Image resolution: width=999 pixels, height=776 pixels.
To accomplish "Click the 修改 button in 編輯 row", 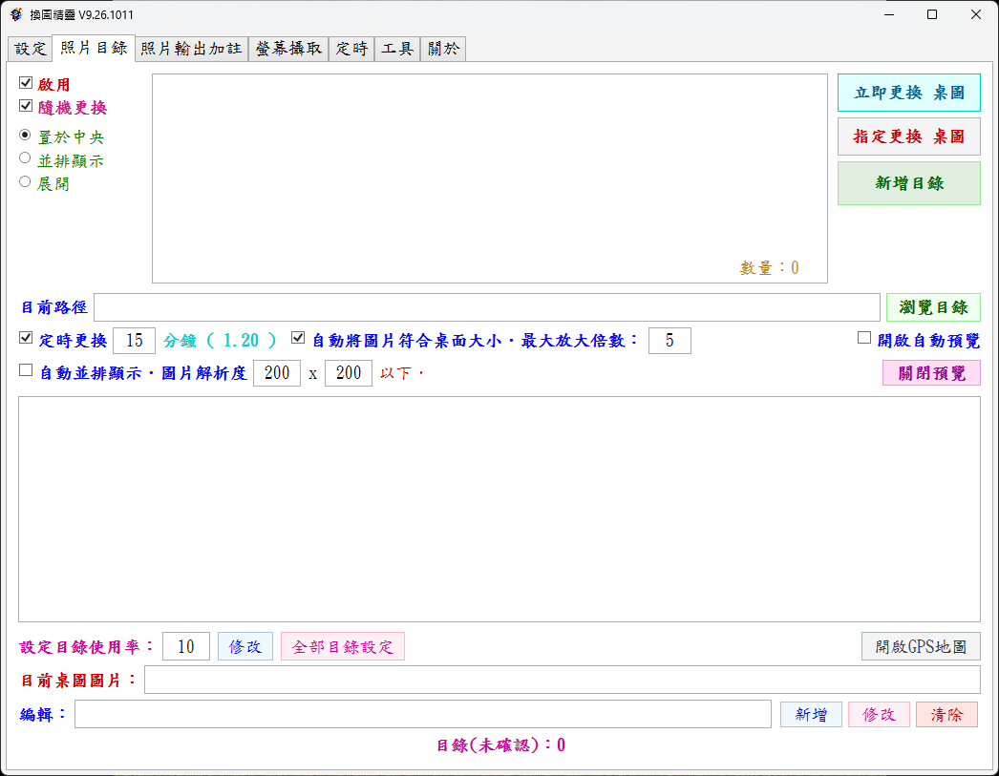I will [879, 714].
